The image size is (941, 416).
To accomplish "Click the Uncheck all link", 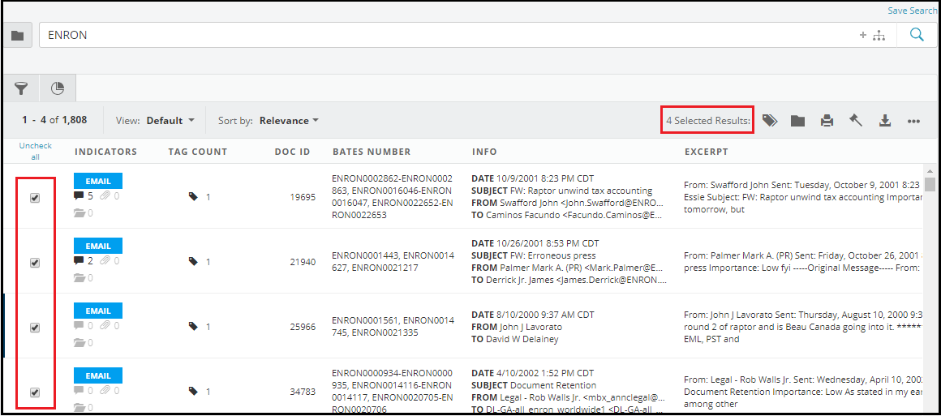I will [36, 152].
